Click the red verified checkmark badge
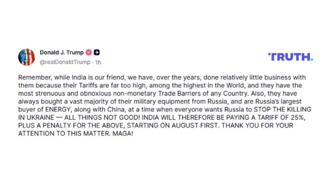The height and width of the screenshot is (184, 327). [89, 52]
